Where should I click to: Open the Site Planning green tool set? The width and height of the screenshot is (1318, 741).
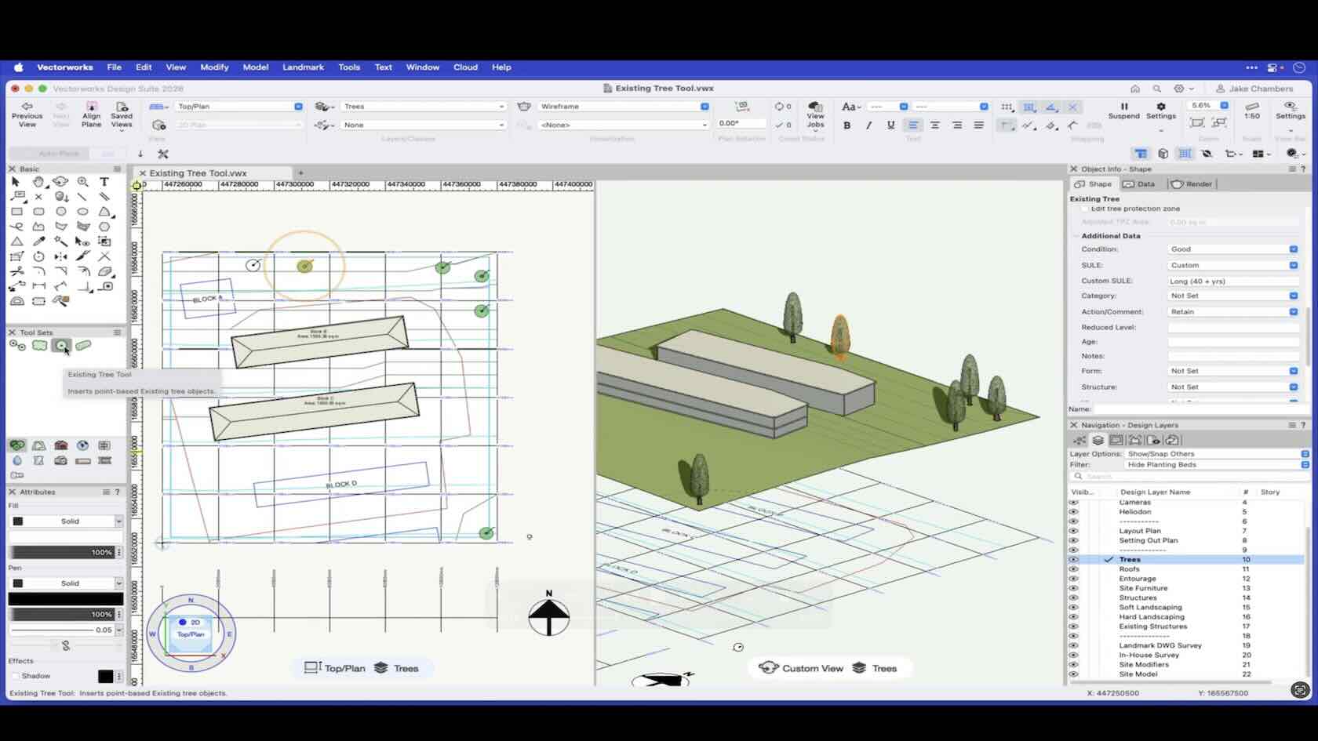click(x=16, y=445)
